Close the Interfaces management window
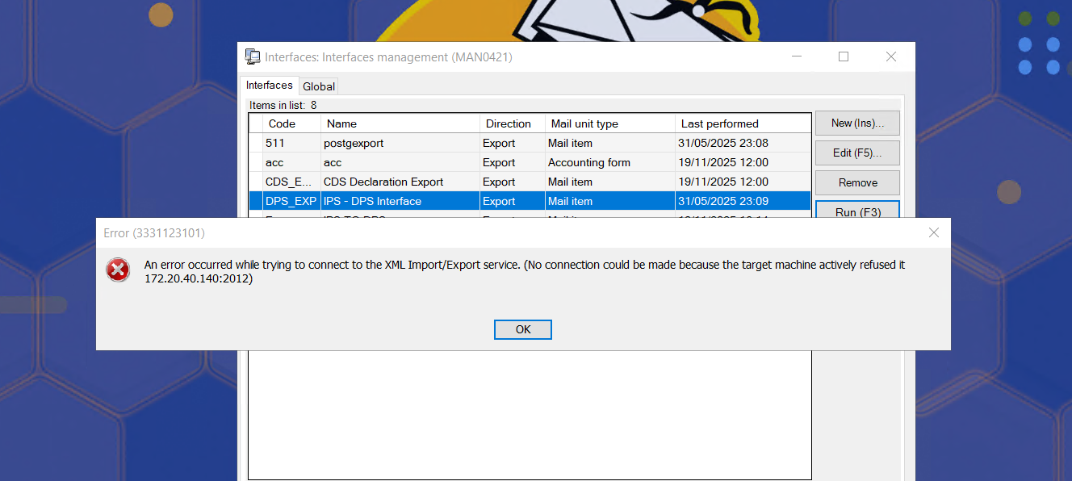This screenshot has height=481, width=1072. [891, 56]
